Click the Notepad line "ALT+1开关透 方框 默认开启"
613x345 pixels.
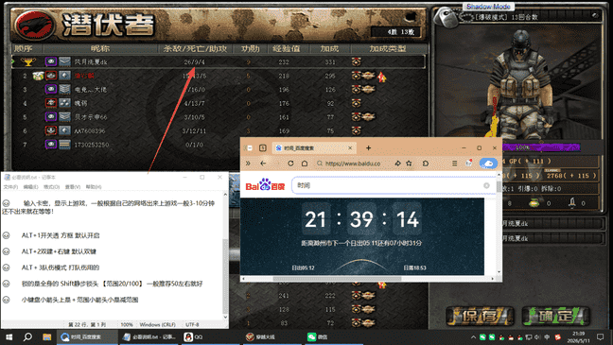61,235
